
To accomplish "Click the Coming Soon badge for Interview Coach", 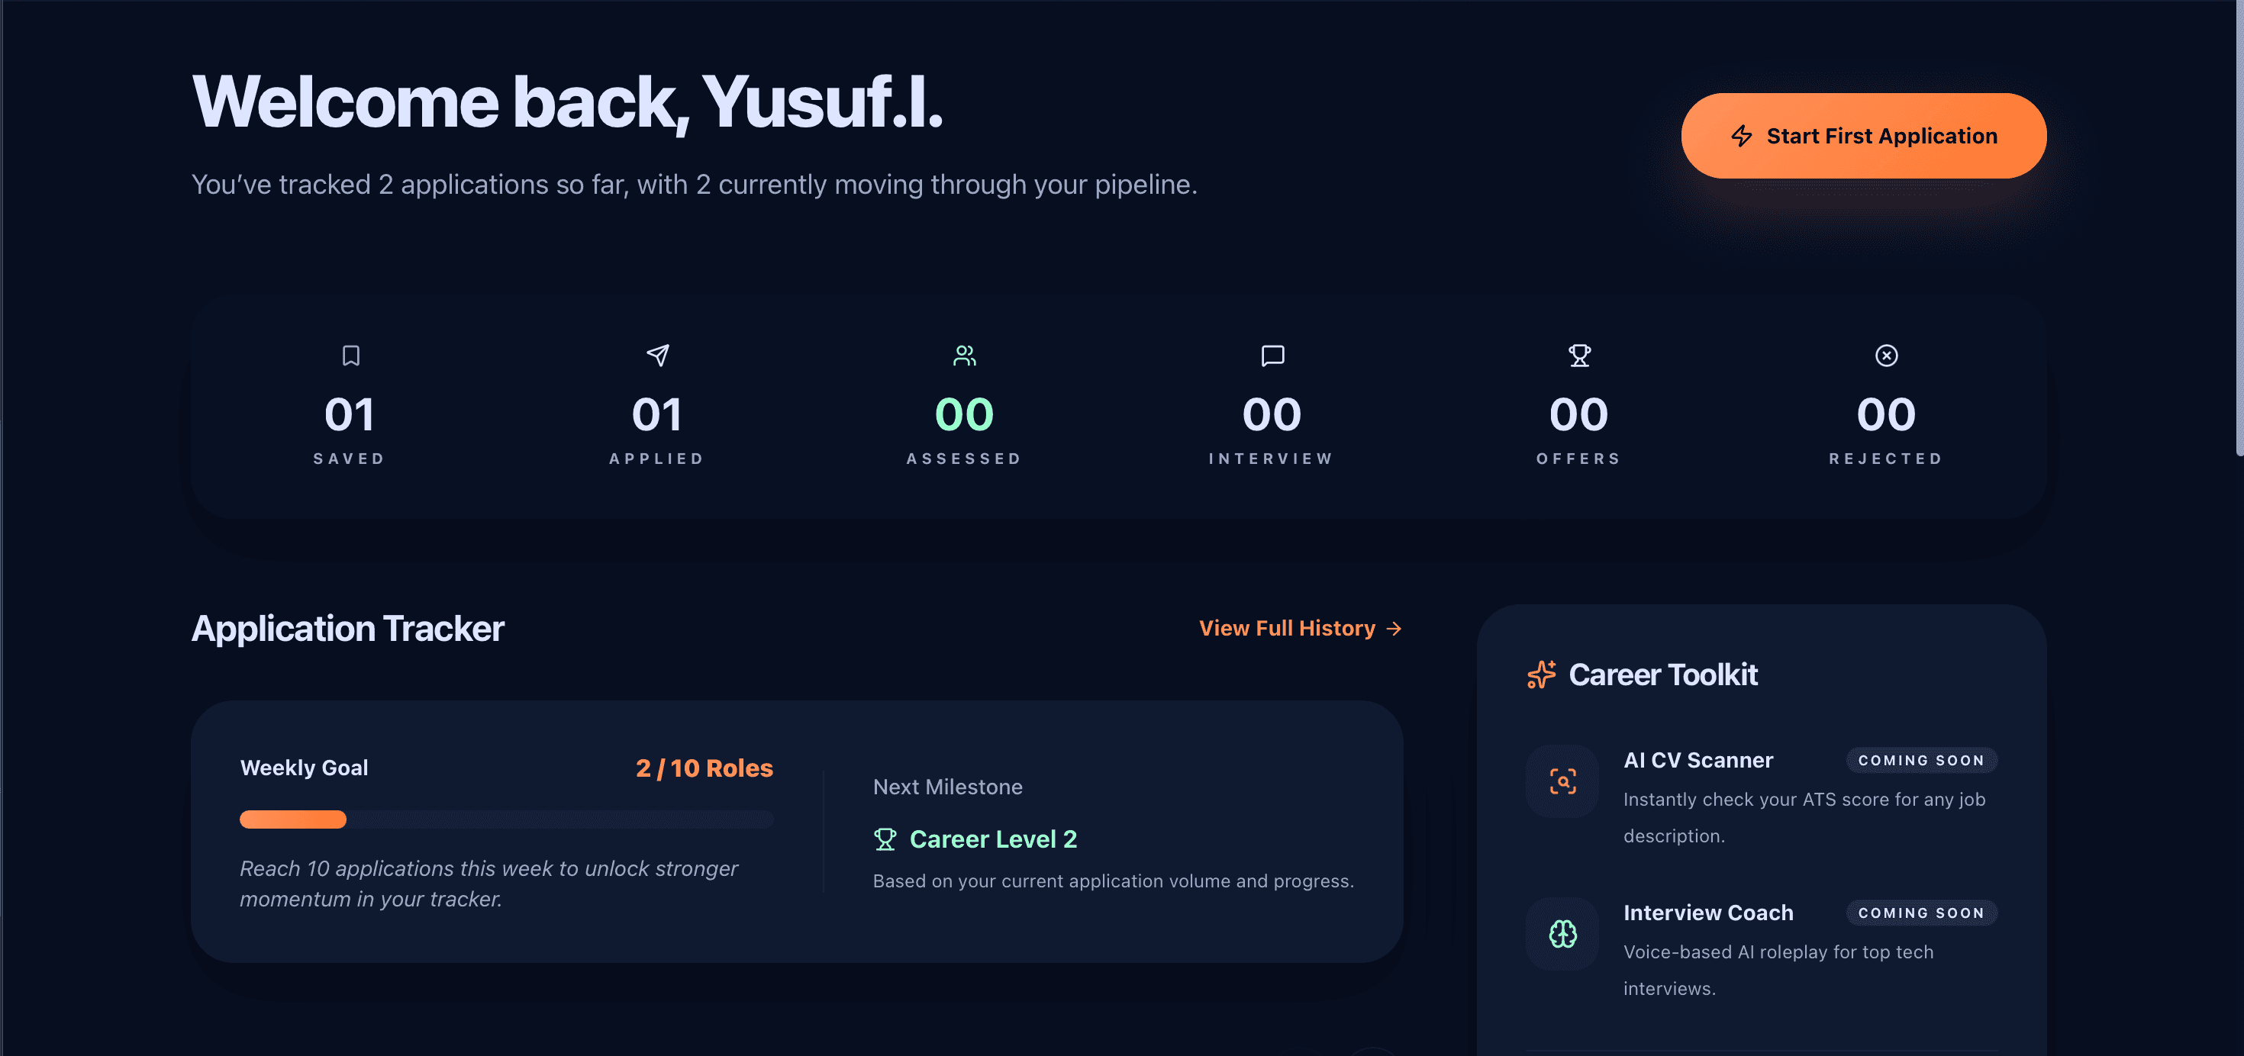I will point(1921,913).
